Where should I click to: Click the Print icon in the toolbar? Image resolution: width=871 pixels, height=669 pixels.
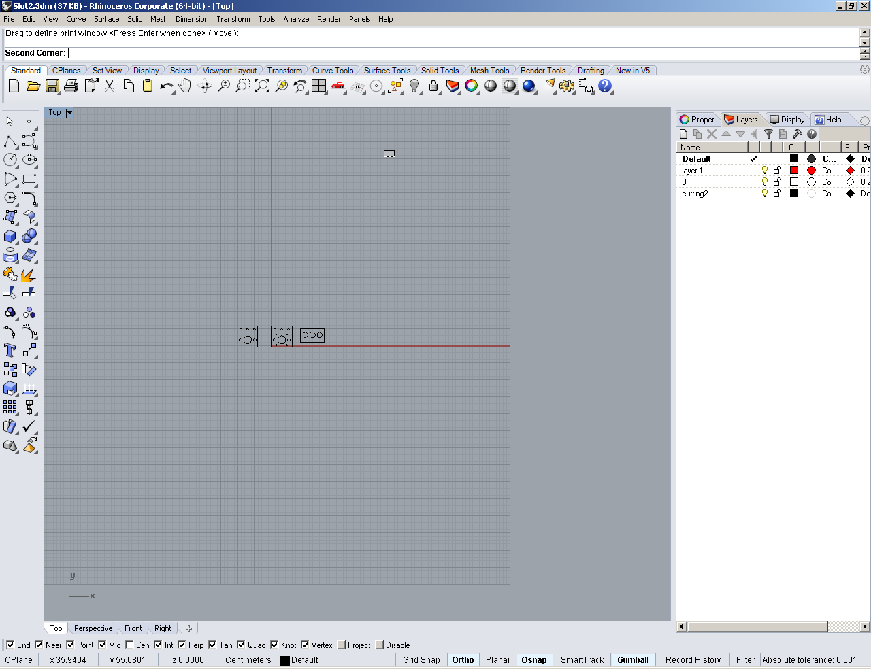pos(71,86)
